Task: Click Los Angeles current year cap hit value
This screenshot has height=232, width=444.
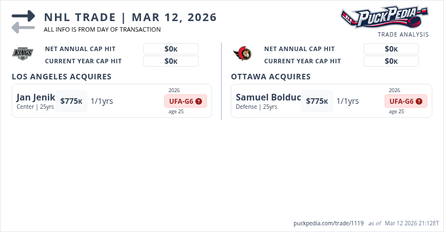Action: [171, 61]
